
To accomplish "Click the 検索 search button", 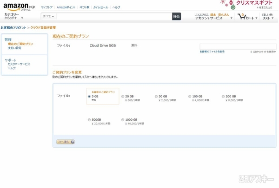I will (176, 17).
